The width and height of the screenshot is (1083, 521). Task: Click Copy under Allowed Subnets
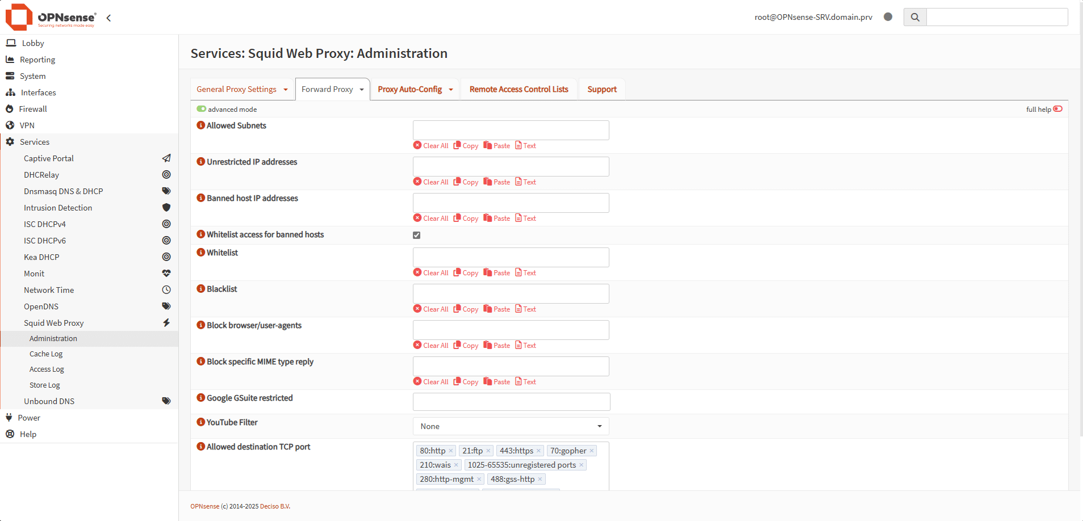click(466, 146)
